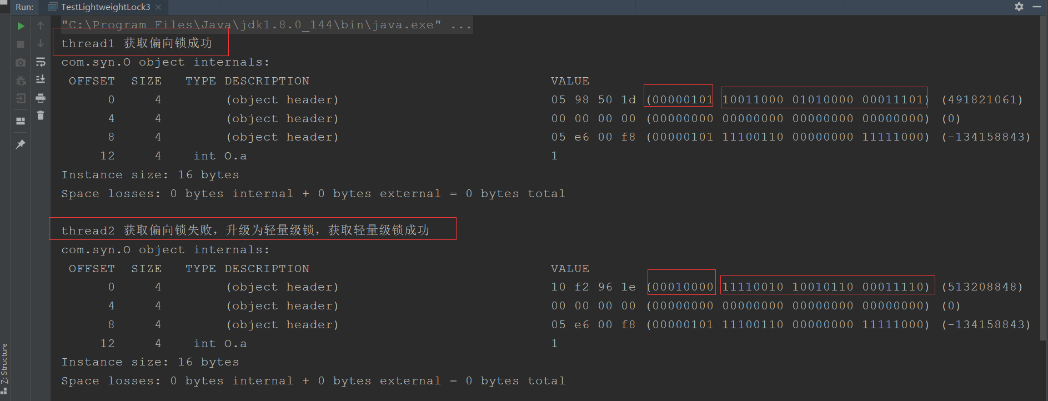Dump threads using the camera icon
This screenshot has width=1048, height=401.
tap(21, 62)
